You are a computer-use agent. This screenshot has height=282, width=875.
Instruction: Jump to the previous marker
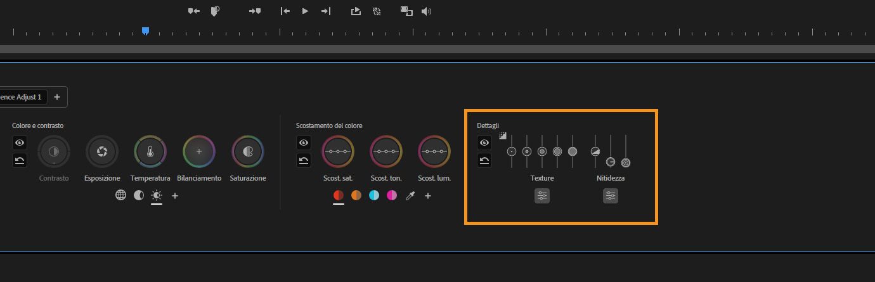point(194,11)
